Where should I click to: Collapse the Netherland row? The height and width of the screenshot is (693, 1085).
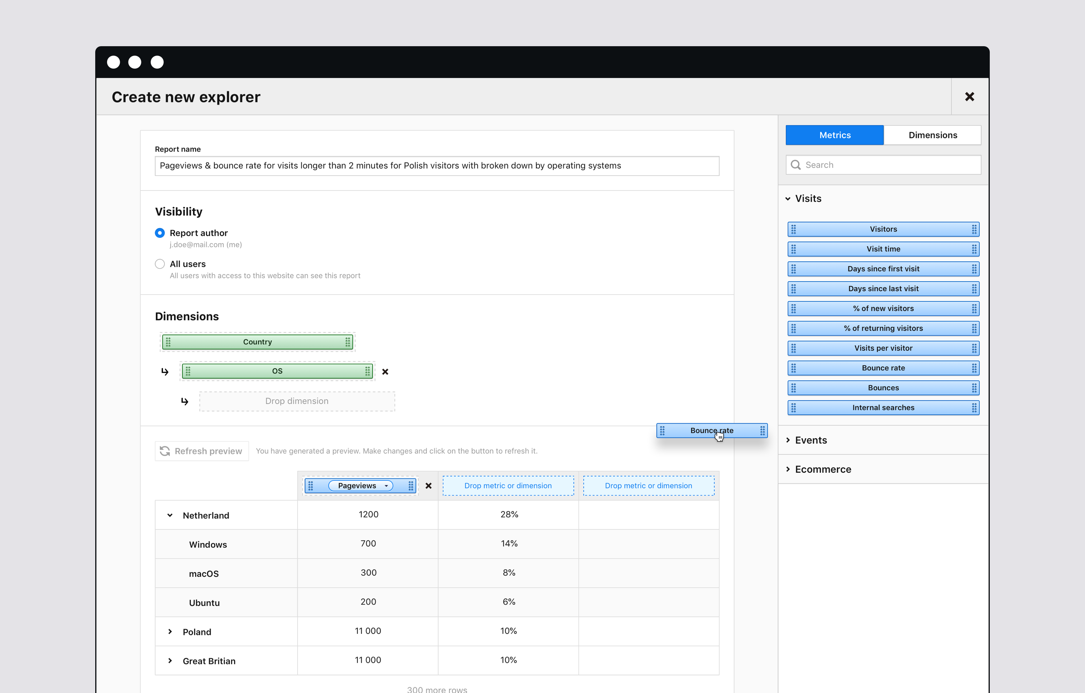[x=170, y=515]
